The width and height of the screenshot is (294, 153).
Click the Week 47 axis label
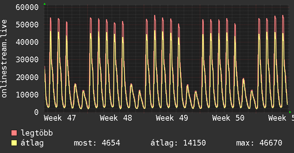(60, 118)
